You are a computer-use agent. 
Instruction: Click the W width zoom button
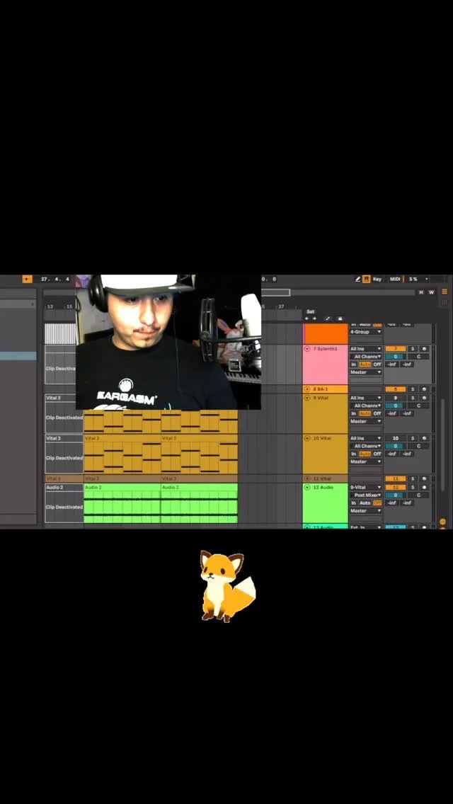pos(431,292)
